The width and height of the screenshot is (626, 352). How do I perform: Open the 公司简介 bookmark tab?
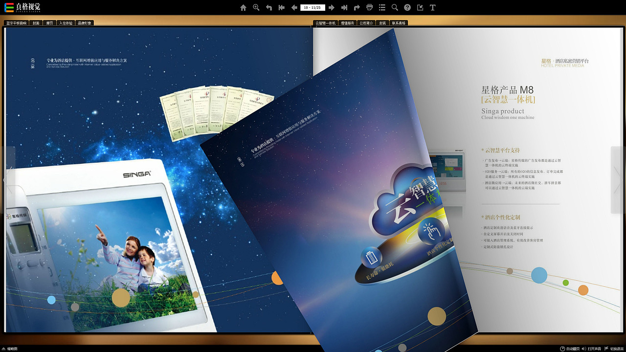[366, 23]
